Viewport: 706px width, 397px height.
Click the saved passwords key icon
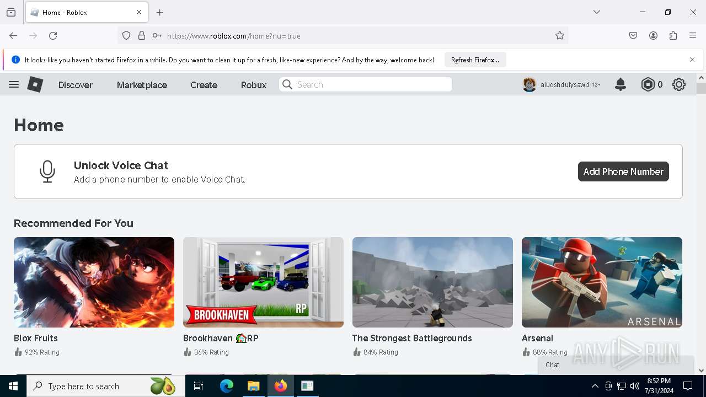tap(157, 36)
